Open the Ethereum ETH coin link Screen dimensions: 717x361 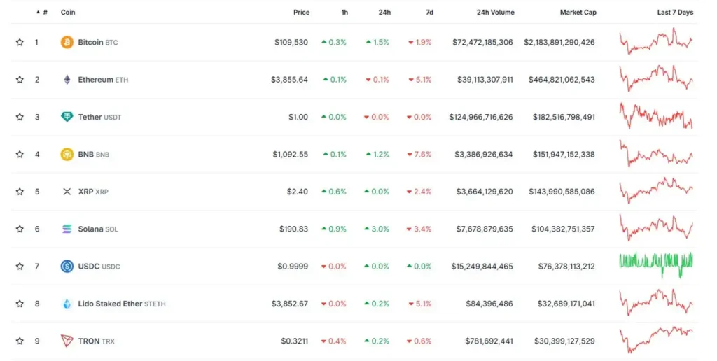pos(103,80)
